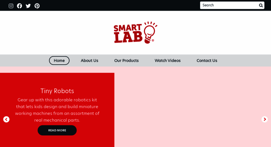Go to the Home menu item
Image resolution: width=271 pixels, height=147 pixels.
click(x=59, y=60)
